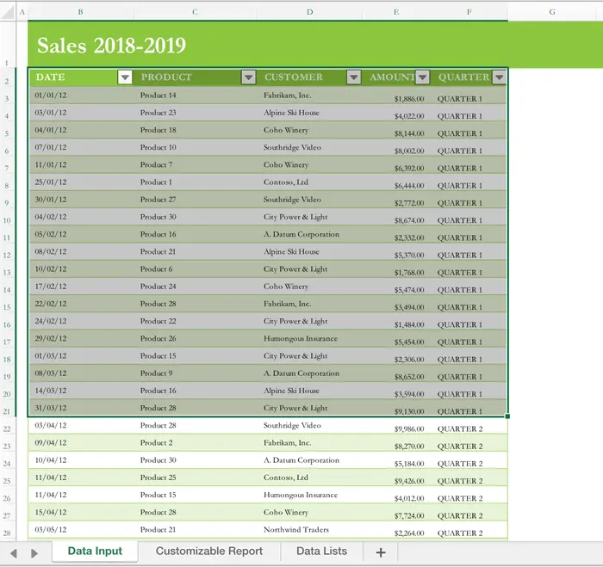Open the QUARTER column filter dropdown

[x=499, y=77]
